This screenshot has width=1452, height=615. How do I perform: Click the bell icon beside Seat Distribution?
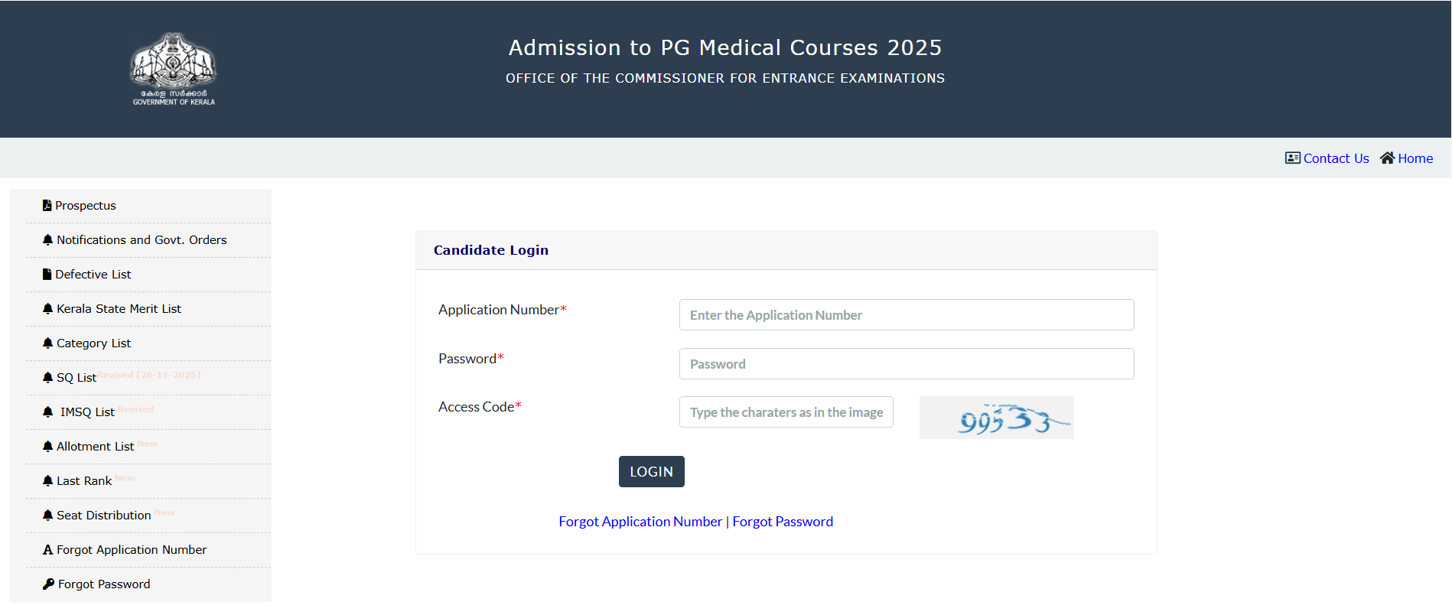pyautogui.click(x=47, y=515)
